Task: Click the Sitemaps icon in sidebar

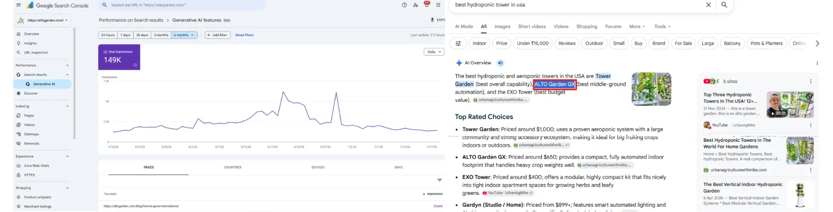Action: point(19,134)
